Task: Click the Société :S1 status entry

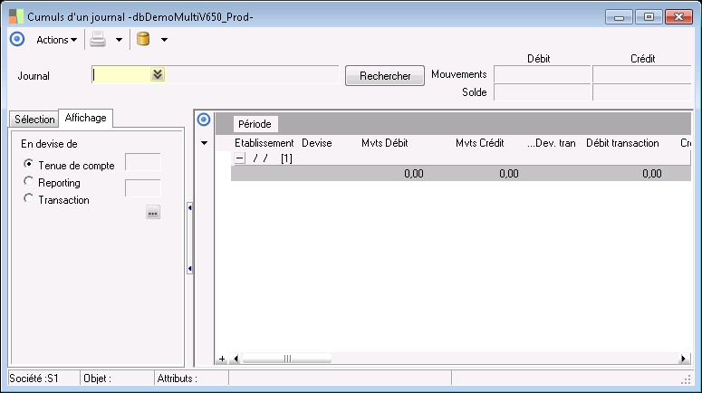Action: (x=34, y=379)
